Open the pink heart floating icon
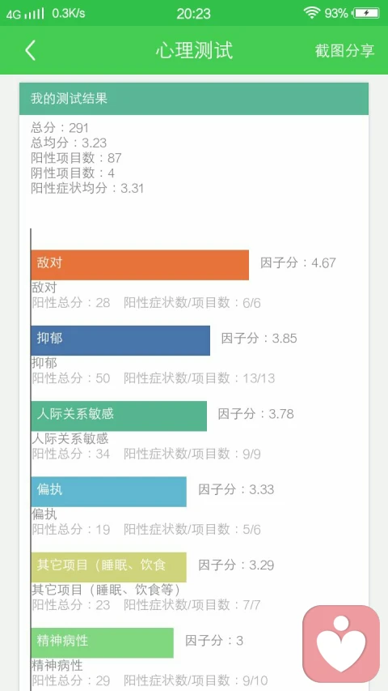 coord(341,643)
